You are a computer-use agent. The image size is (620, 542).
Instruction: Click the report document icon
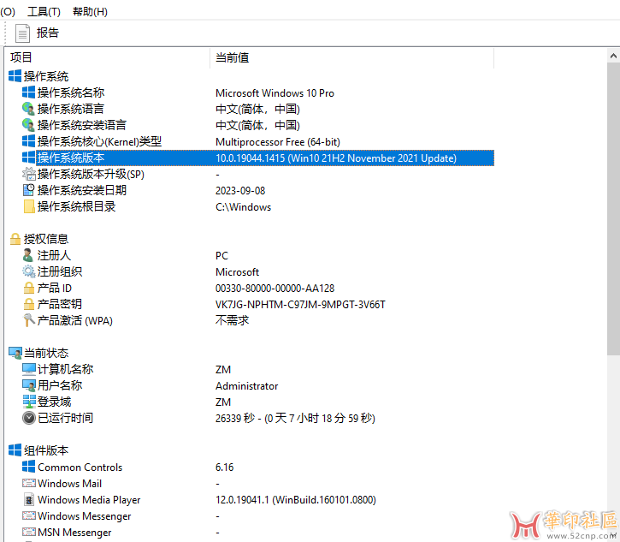click(22, 33)
